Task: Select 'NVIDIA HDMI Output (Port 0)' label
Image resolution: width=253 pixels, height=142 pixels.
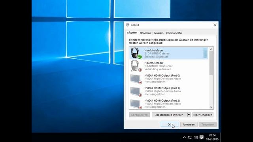Action: point(162,75)
